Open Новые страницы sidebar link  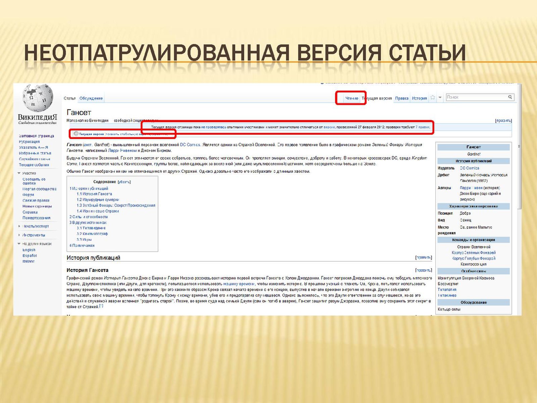37,206
